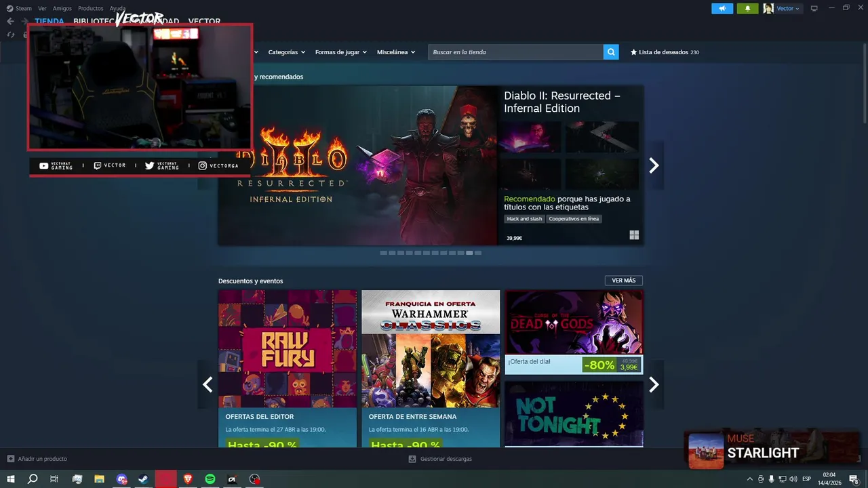Expand the Categorías dropdown
Viewport: 868px width, 488px height.
[x=286, y=52]
